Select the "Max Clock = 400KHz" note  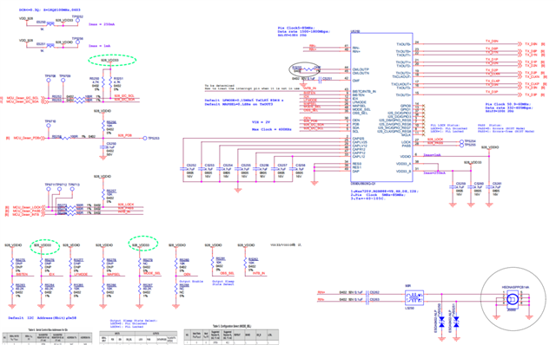pyautogui.click(x=271, y=129)
